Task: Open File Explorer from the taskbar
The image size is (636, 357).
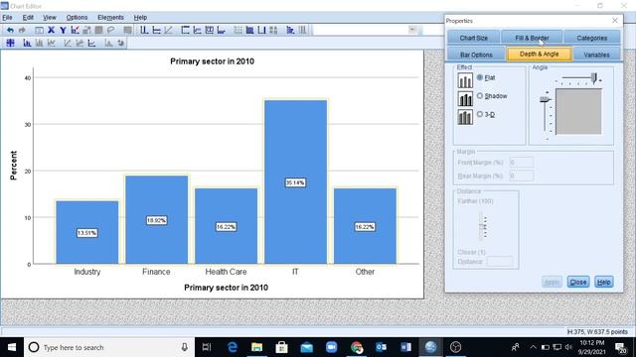Action: 256,347
